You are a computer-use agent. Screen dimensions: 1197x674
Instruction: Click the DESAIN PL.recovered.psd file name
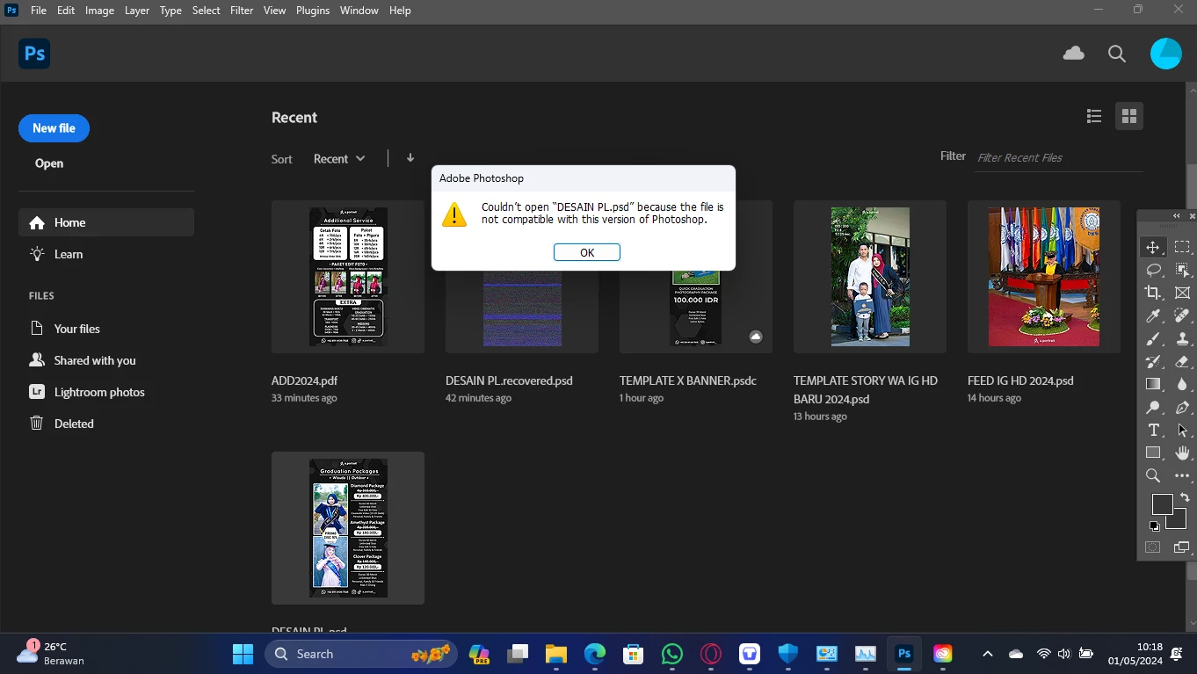[x=509, y=380]
